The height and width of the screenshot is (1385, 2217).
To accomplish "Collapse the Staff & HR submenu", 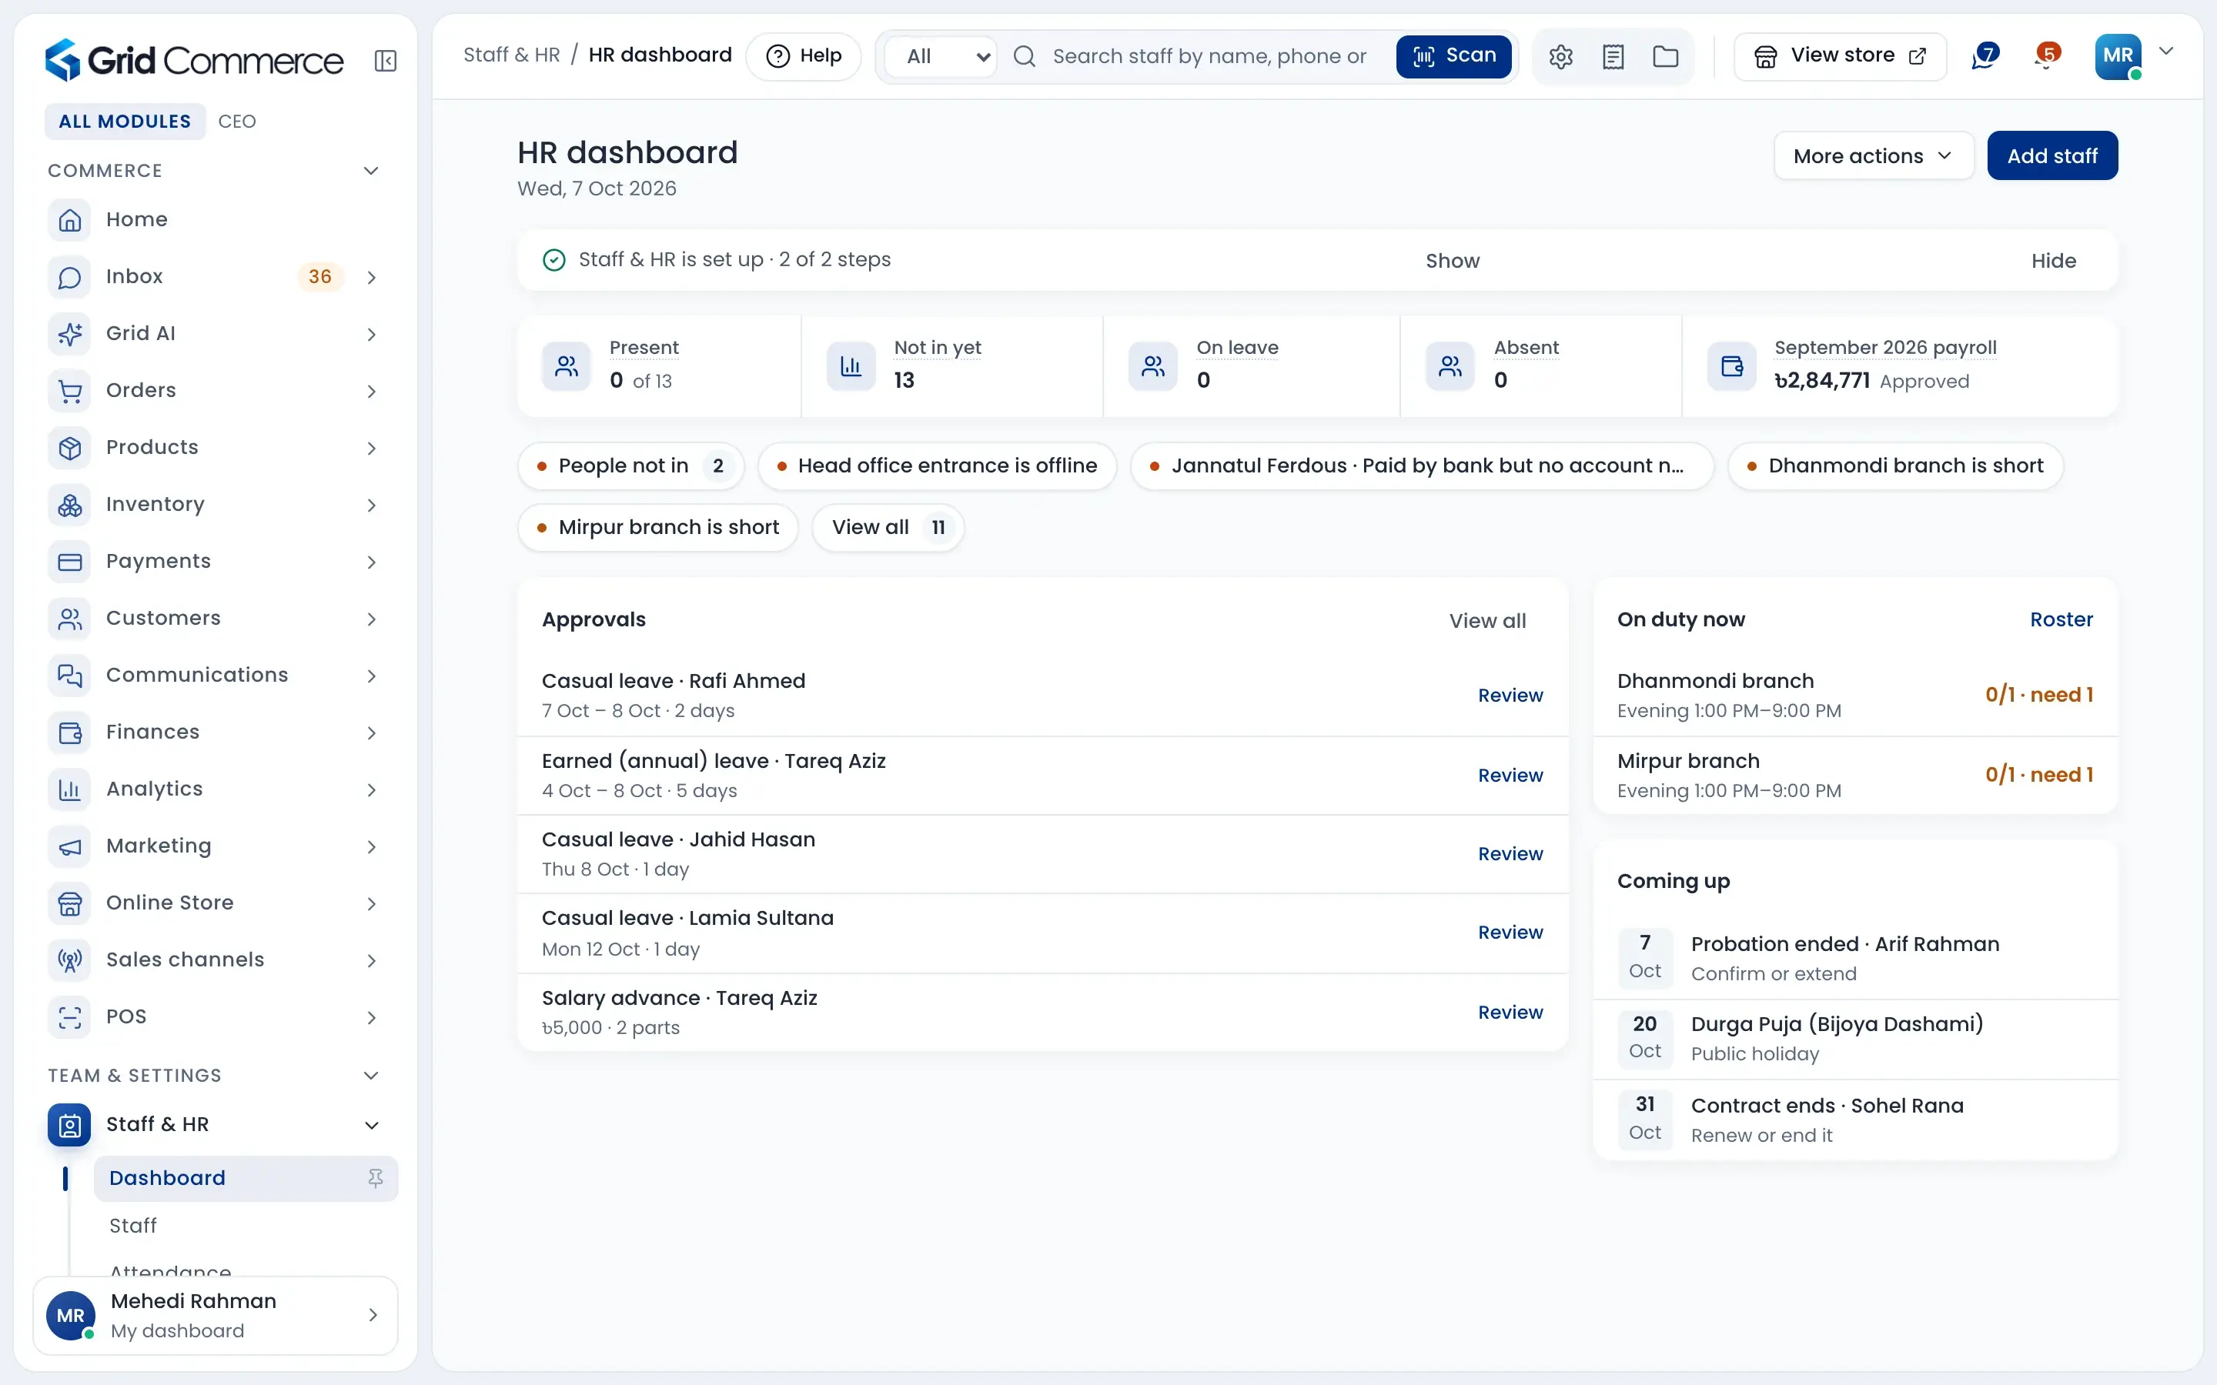I will [x=371, y=1125].
